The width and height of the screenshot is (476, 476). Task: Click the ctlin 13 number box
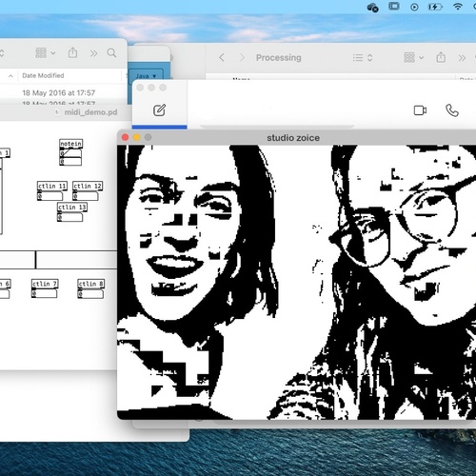[x=69, y=217]
